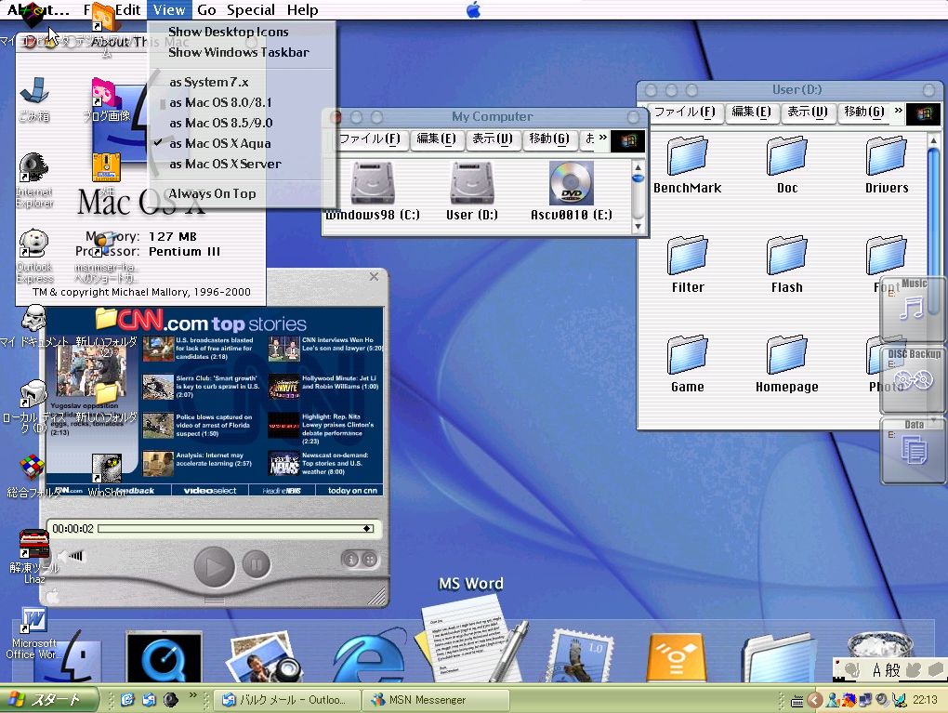Click today on cnn link
The height and width of the screenshot is (713, 948).
click(352, 491)
